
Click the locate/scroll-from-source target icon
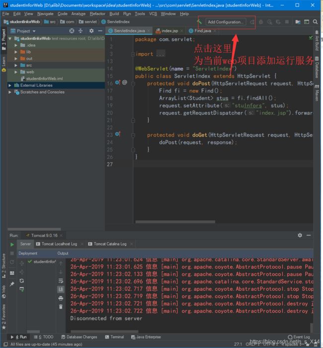pos(72,31)
